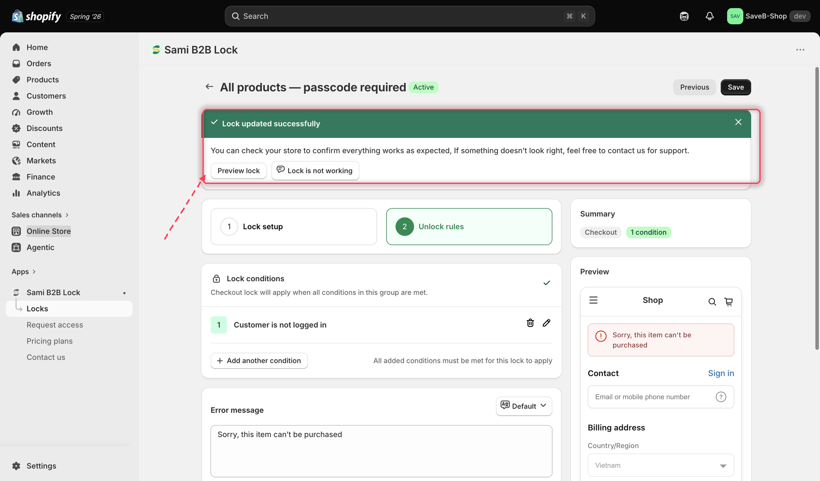
Task: Expand the Apps section
Action: point(24,272)
